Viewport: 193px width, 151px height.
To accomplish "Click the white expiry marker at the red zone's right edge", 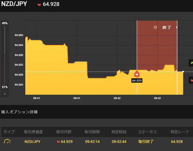I will [177, 27].
